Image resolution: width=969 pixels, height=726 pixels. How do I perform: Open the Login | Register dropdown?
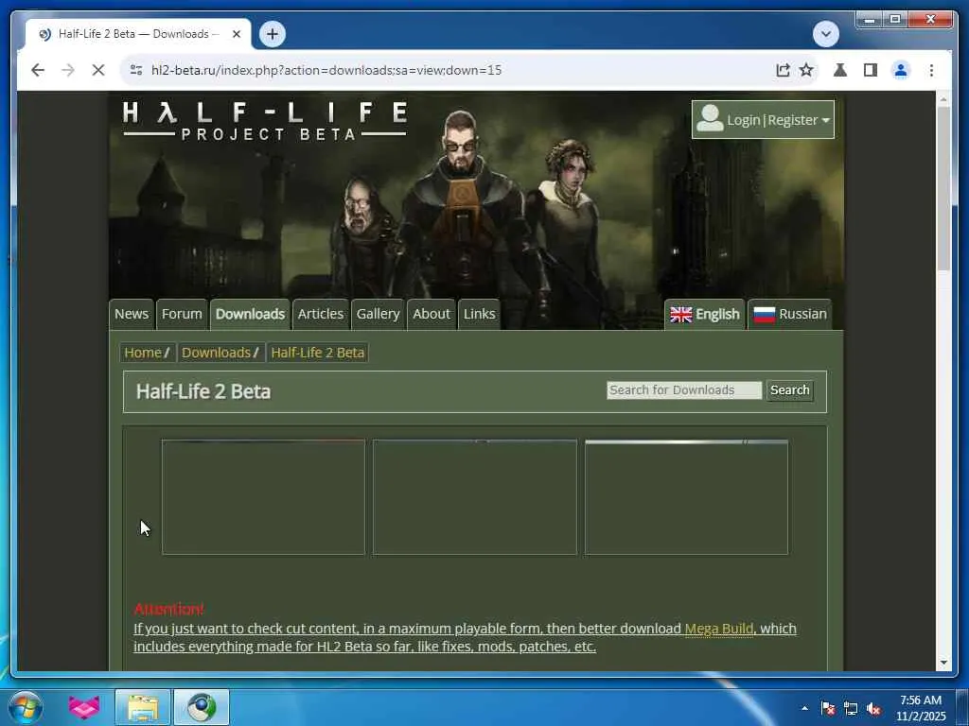[x=763, y=120]
